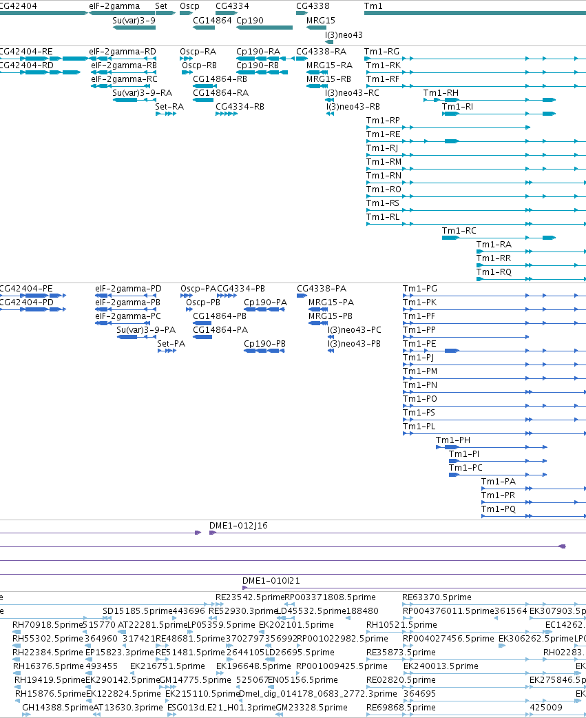Click transcript eIF-2gamma-RC
This screenshot has height=718, width=586.
pyautogui.click(x=124, y=79)
